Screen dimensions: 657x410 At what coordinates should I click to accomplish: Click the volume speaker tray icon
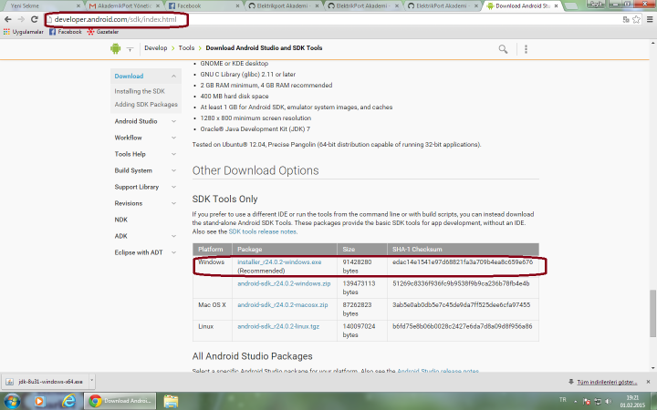click(x=609, y=401)
